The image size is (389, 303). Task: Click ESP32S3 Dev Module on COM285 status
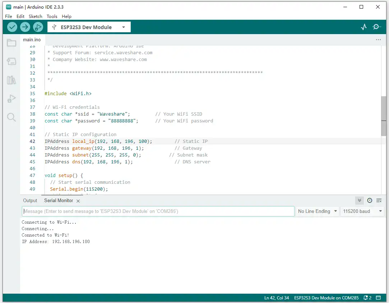tap(326, 298)
